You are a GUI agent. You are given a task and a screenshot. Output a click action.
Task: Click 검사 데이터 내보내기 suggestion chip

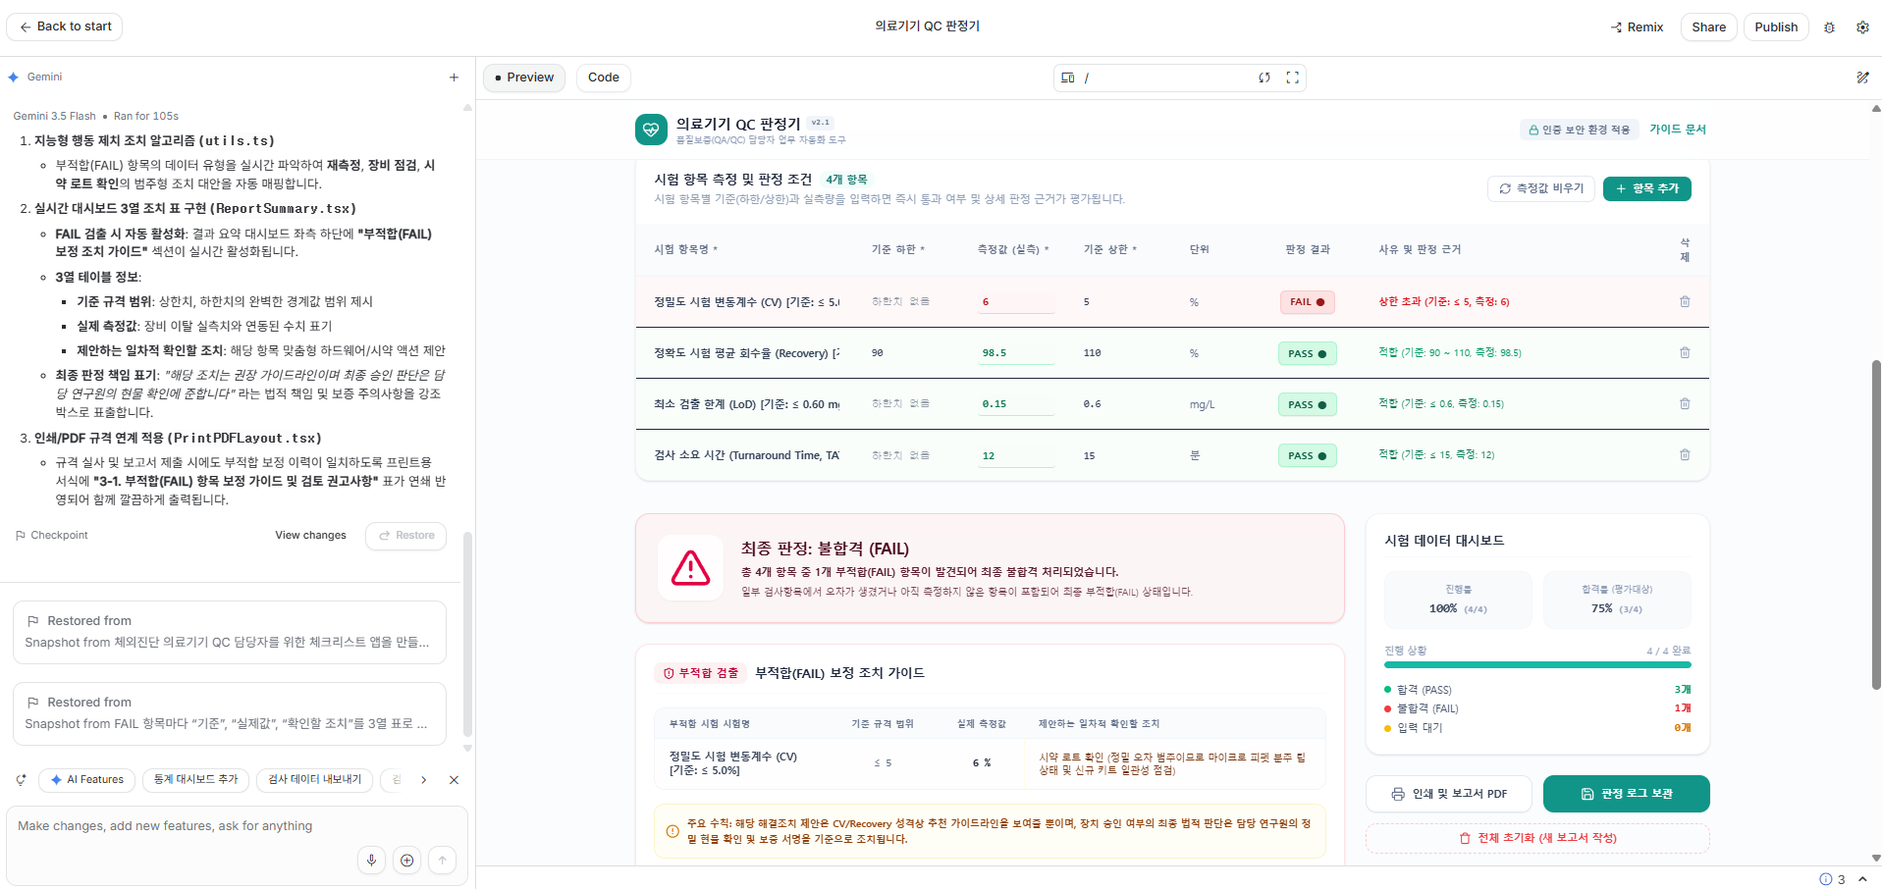point(314,780)
